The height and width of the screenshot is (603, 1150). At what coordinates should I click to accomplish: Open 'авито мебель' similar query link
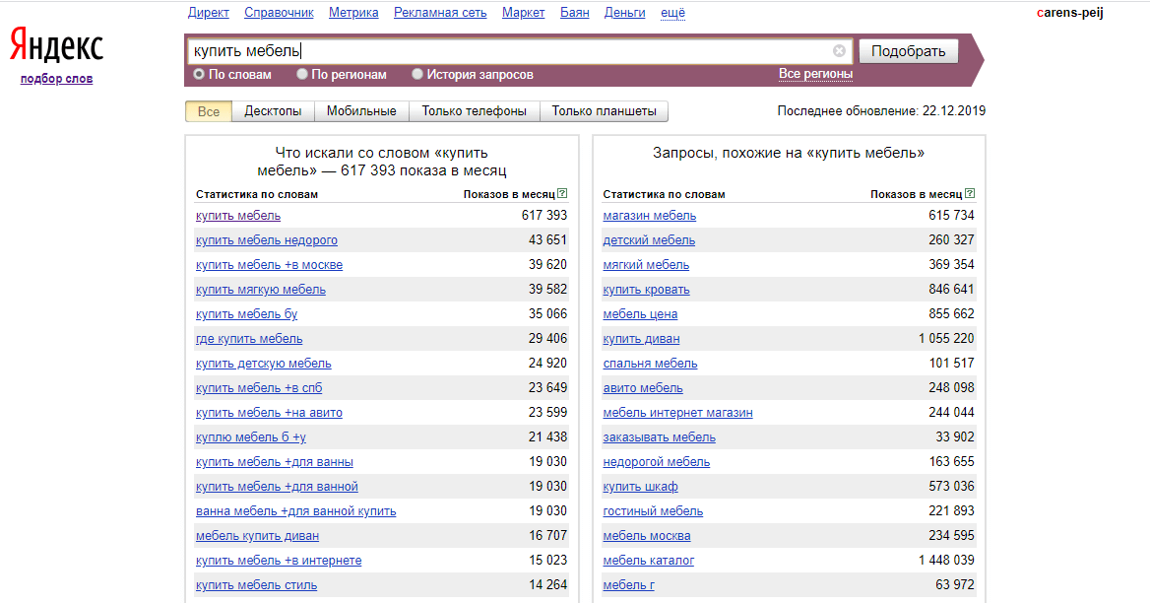pyautogui.click(x=643, y=388)
